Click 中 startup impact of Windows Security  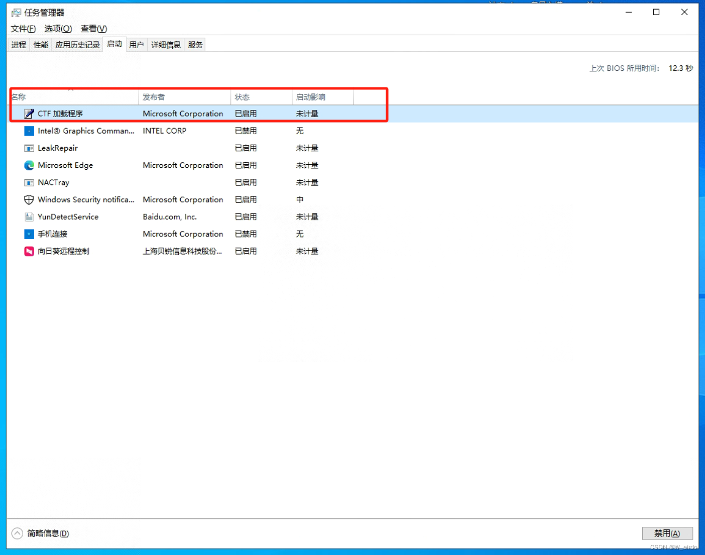300,199
